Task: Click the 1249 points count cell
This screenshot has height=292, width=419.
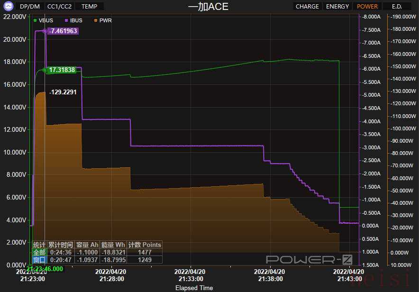Action: (x=144, y=260)
